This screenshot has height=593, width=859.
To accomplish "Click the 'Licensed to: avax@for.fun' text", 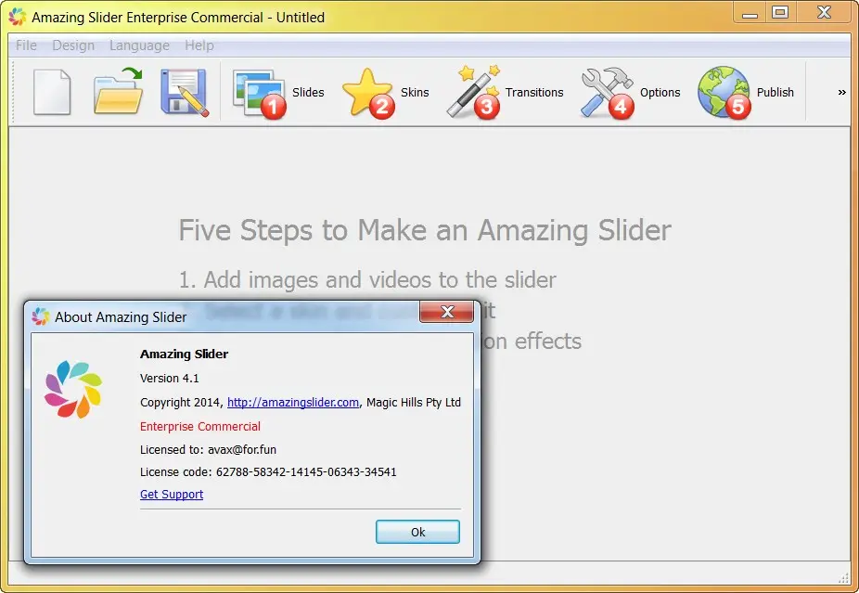I will point(208,450).
